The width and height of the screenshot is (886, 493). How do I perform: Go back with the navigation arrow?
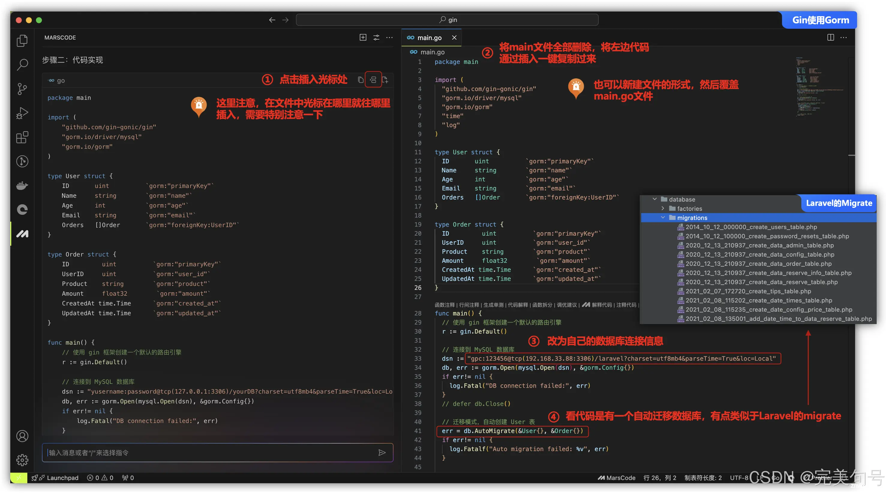coord(272,20)
